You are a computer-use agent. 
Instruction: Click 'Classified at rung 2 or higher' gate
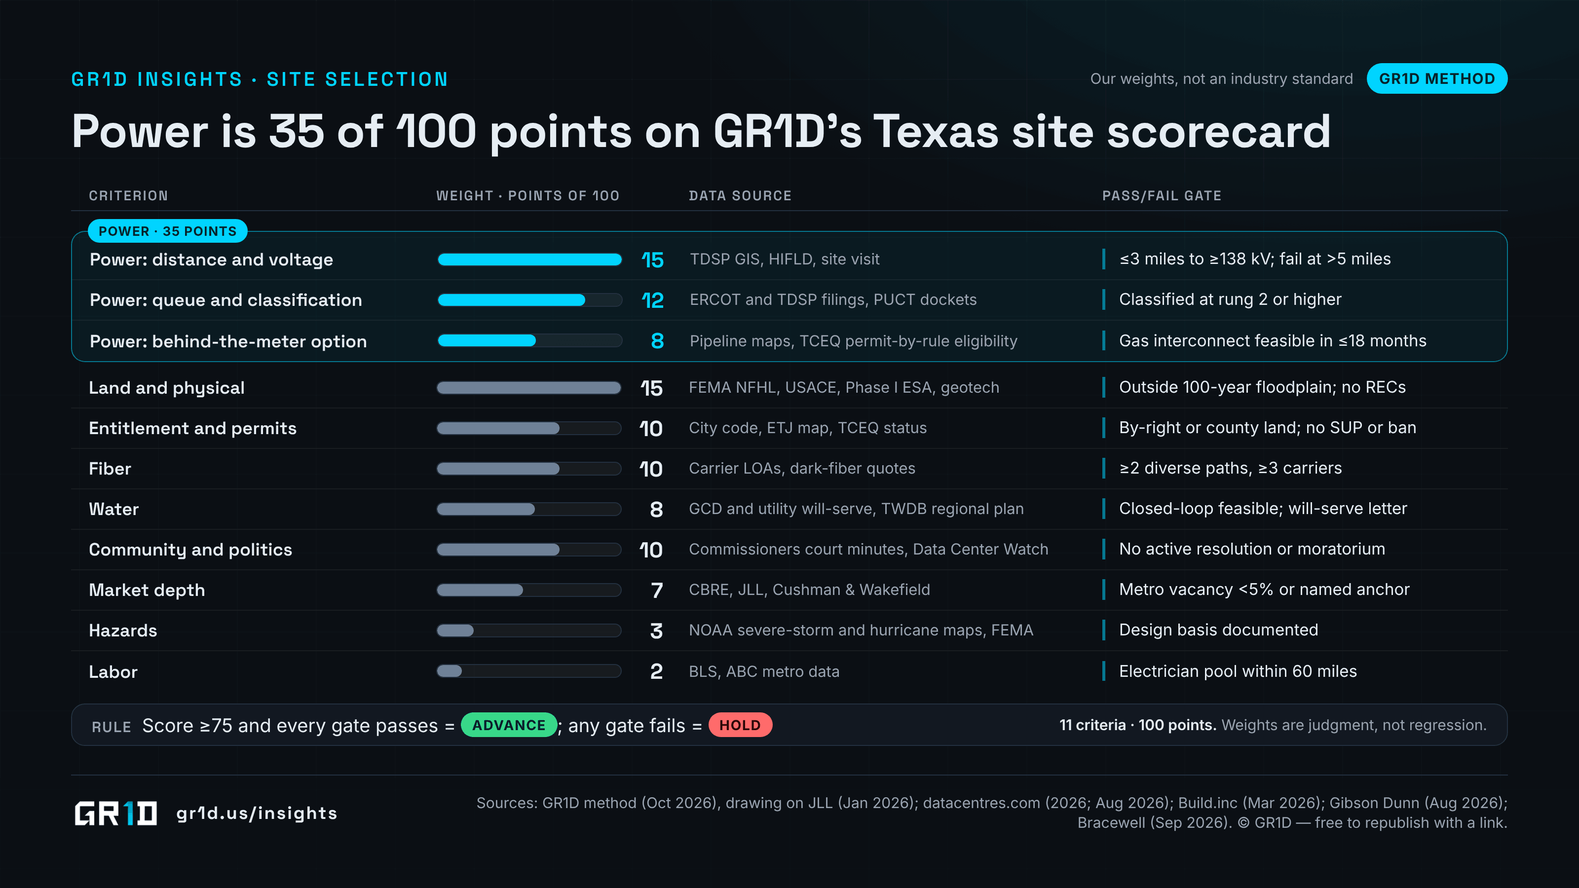coord(1230,299)
